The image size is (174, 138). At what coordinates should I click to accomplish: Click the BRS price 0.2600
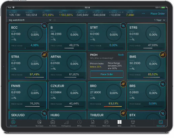[134, 92]
